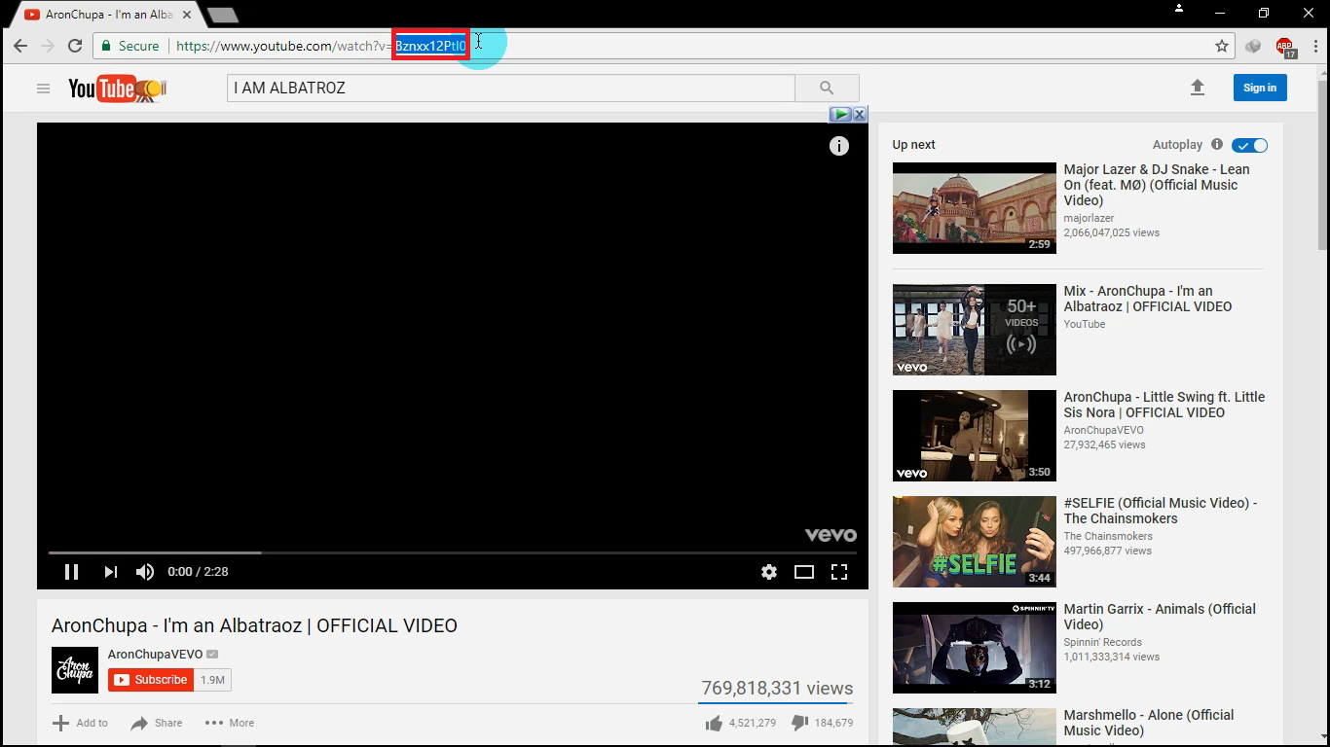Show Autoplay info tooltip icon

pyautogui.click(x=1217, y=144)
